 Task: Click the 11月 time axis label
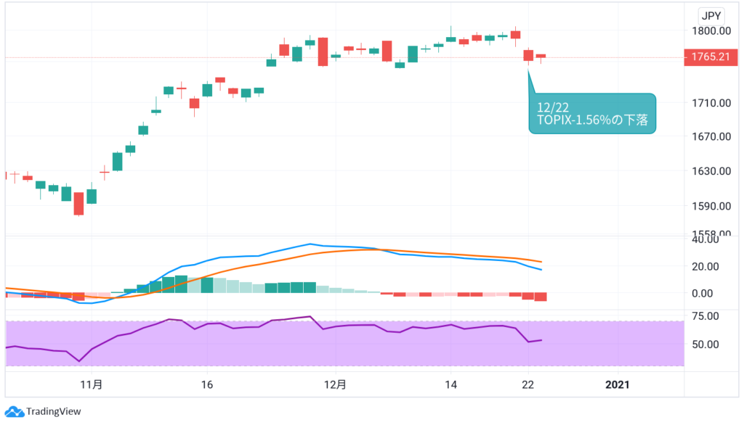(x=91, y=384)
